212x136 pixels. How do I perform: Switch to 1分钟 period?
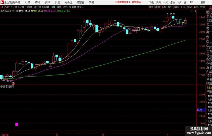[14, 7]
